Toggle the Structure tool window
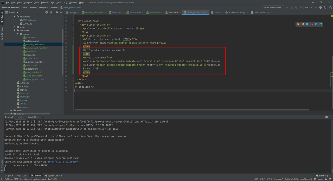This screenshot has width=333, height=181. click(2, 33)
